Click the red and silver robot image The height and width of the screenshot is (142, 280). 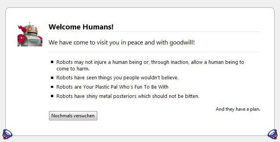[x=30, y=34]
